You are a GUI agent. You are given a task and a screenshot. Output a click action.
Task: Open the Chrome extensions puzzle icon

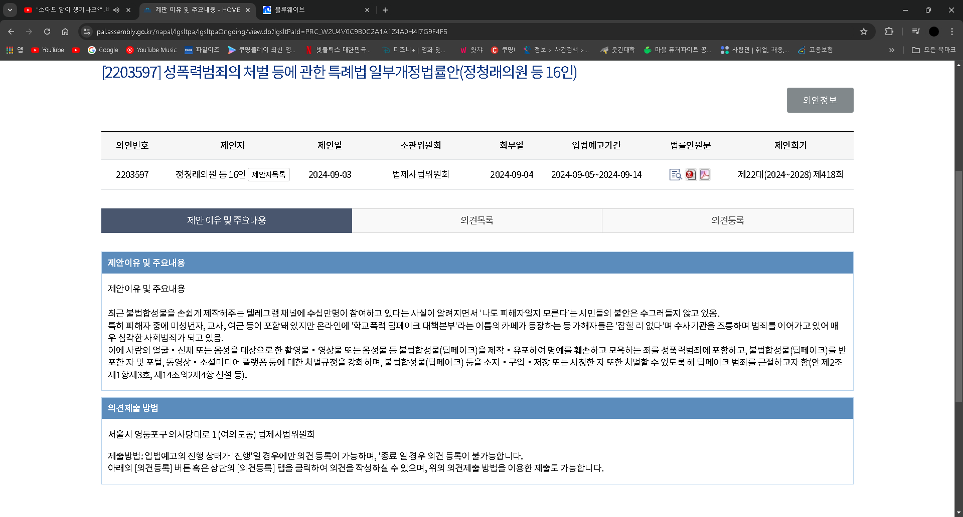pos(889,32)
